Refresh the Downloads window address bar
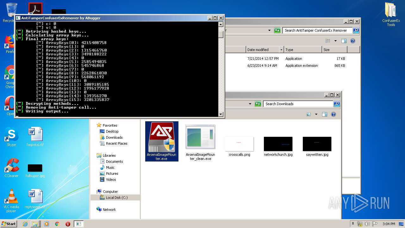This screenshot has width=405, height=228. click(x=258, y=104)
